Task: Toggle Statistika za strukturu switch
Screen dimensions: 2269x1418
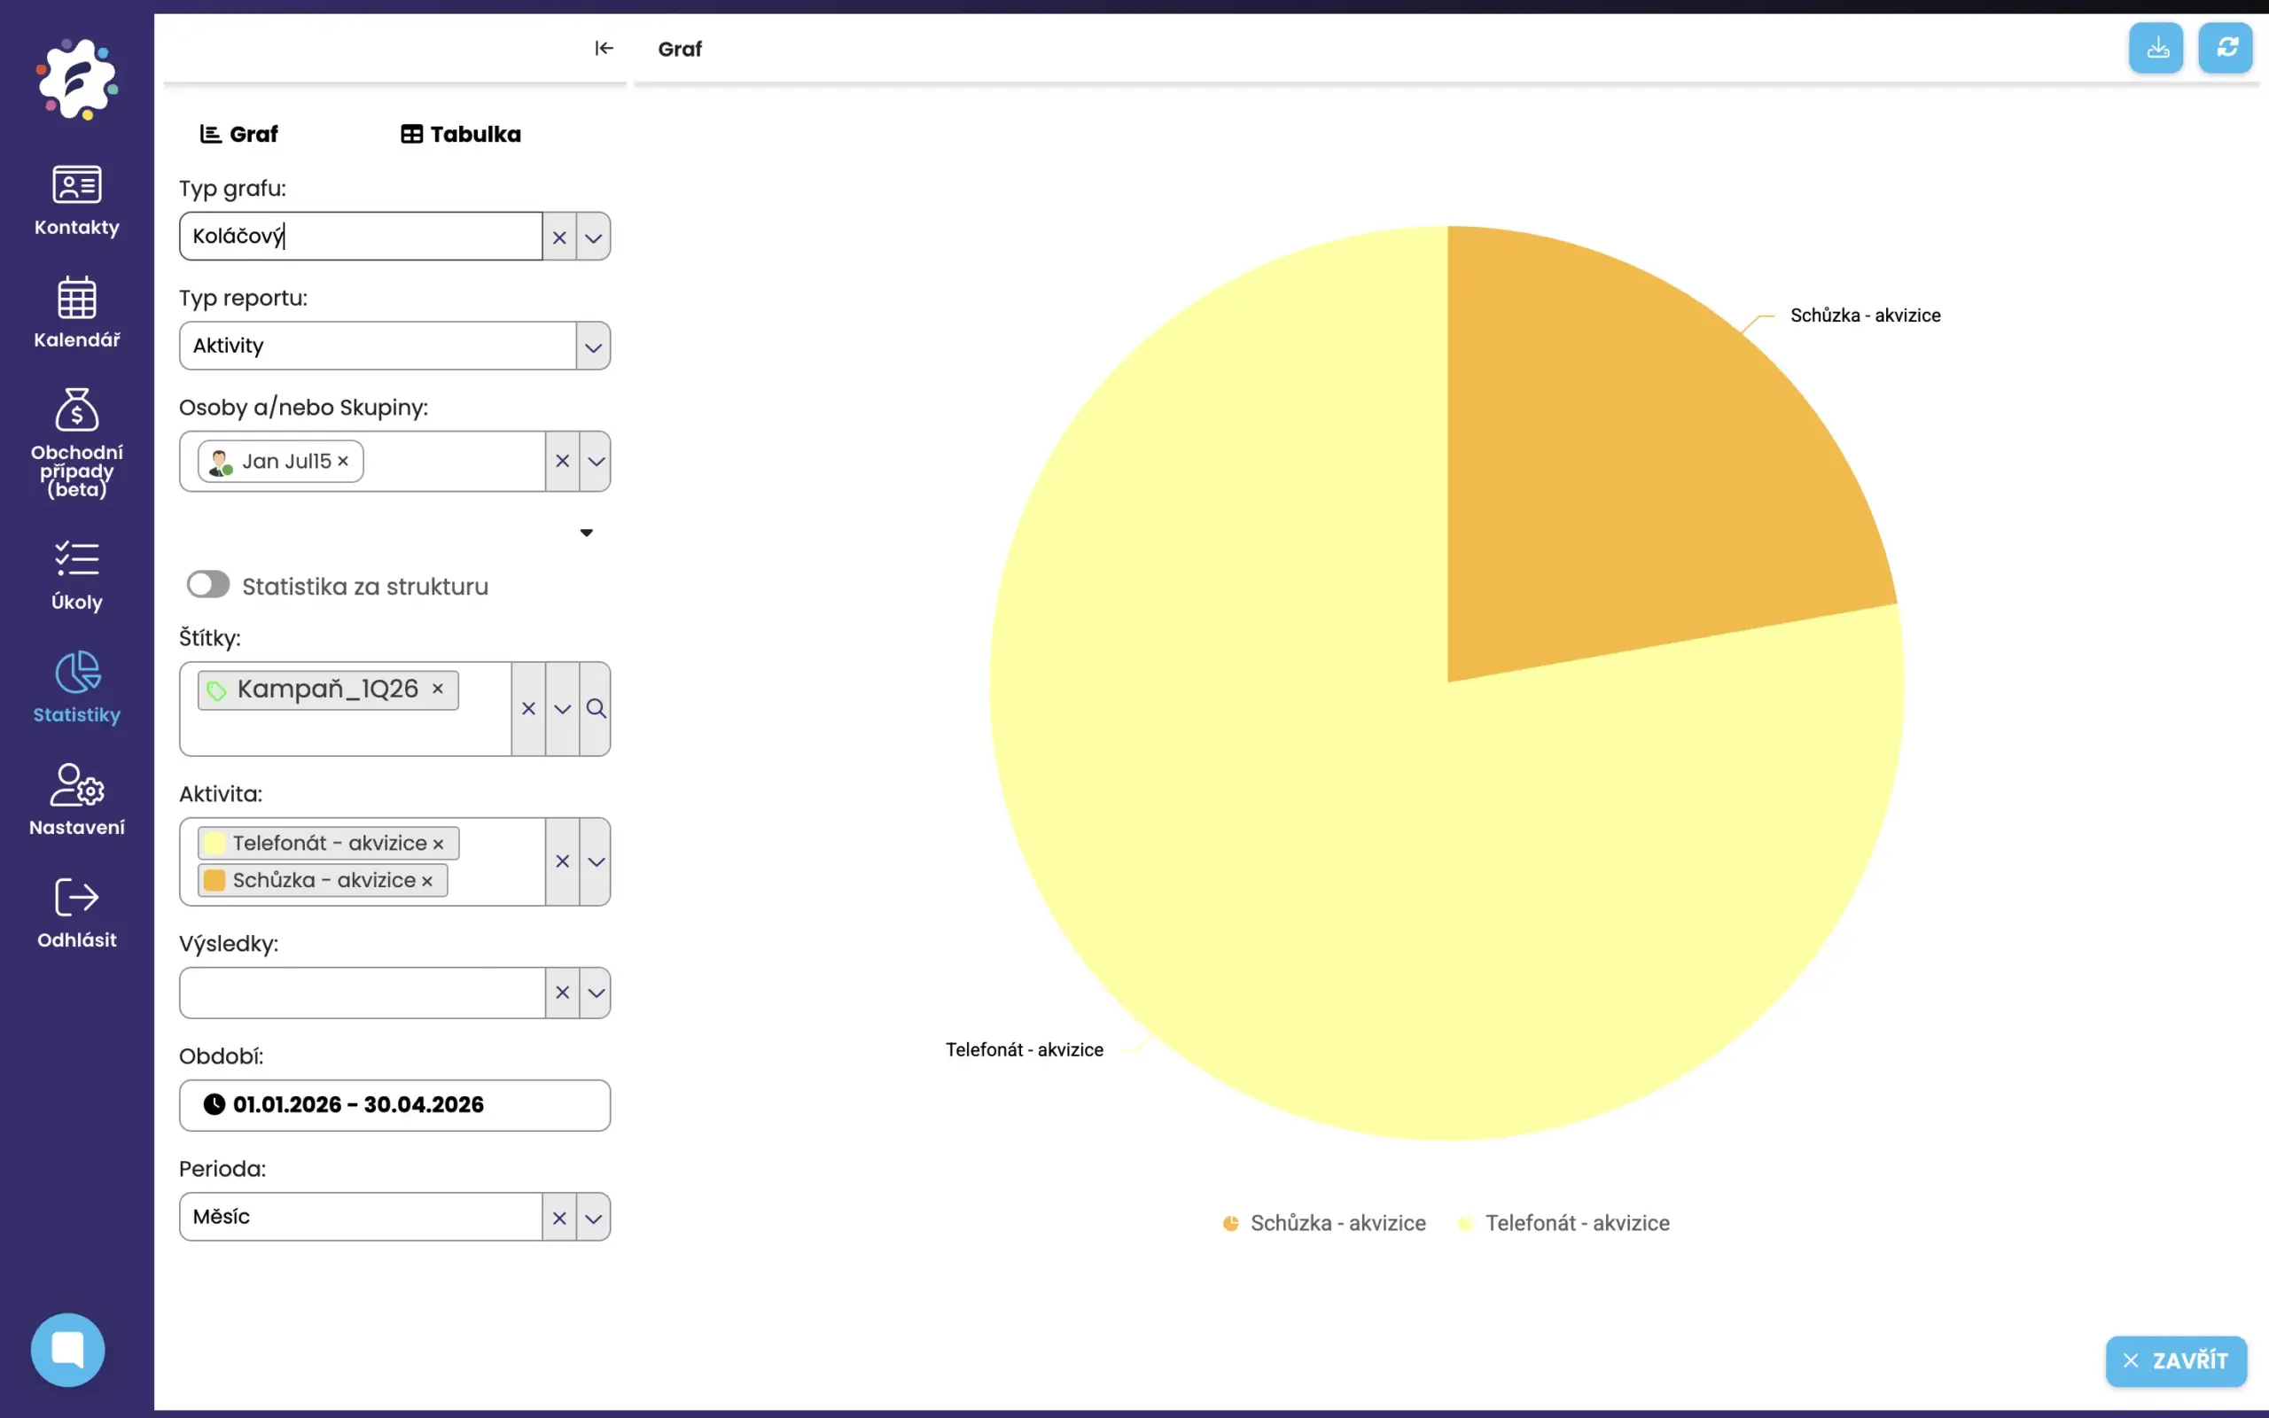Action: click(208, 585)
